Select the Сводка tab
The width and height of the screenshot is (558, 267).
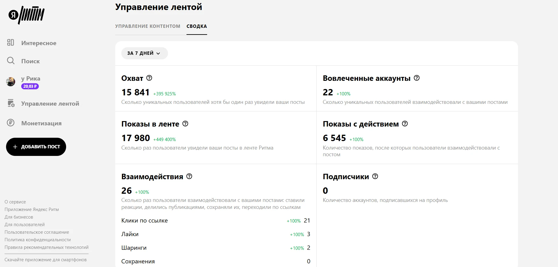click(197, 26)
